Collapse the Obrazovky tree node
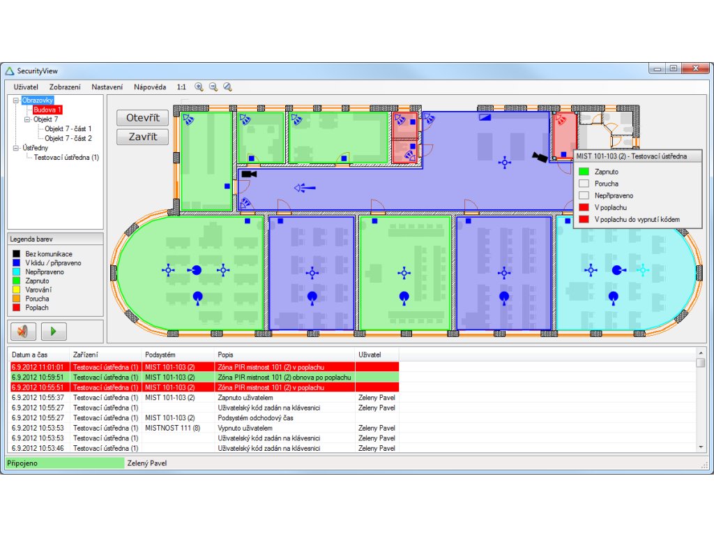The width and height of the screenshot is (714, 536). (16, 100)
